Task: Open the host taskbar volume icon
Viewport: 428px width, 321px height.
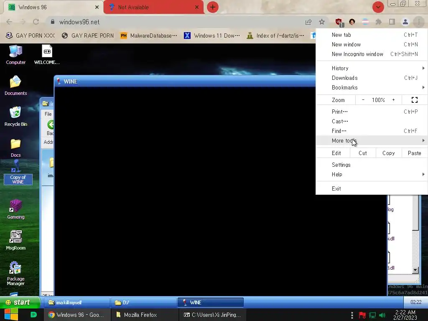Action: (x=382, y=315)
